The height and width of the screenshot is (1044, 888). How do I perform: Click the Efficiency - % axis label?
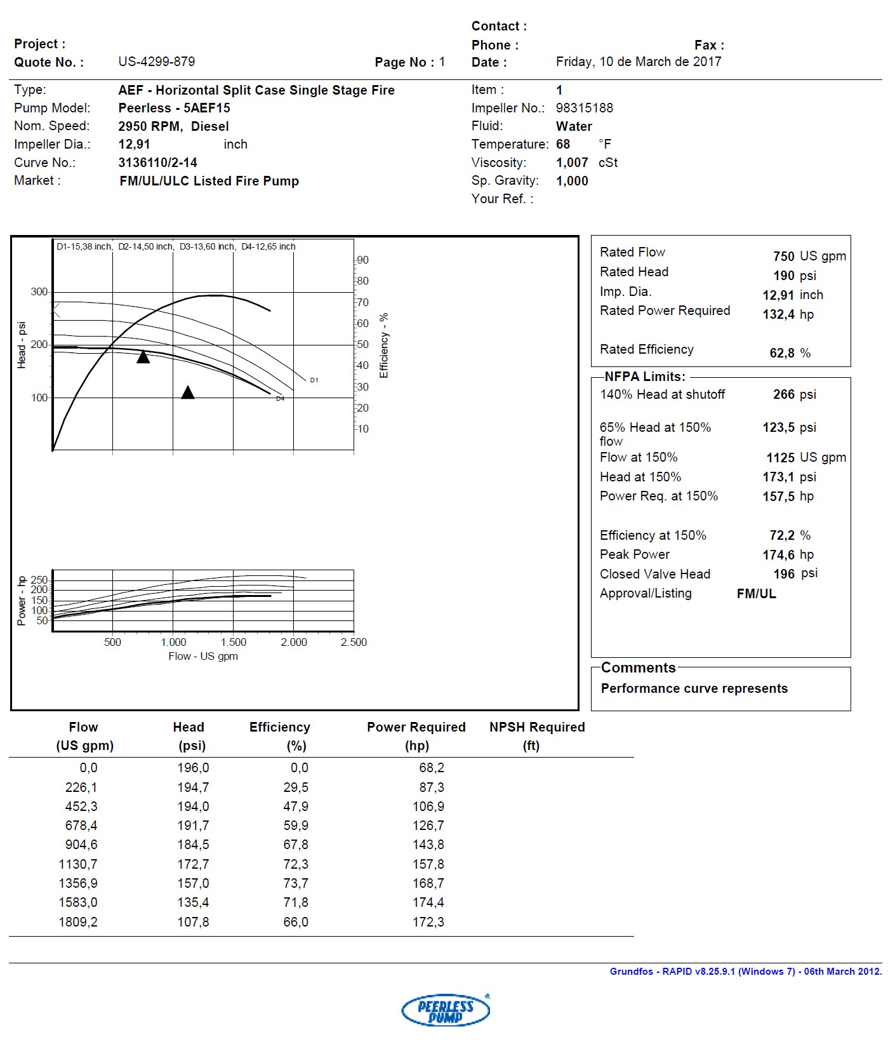click(x=384, y=345)
